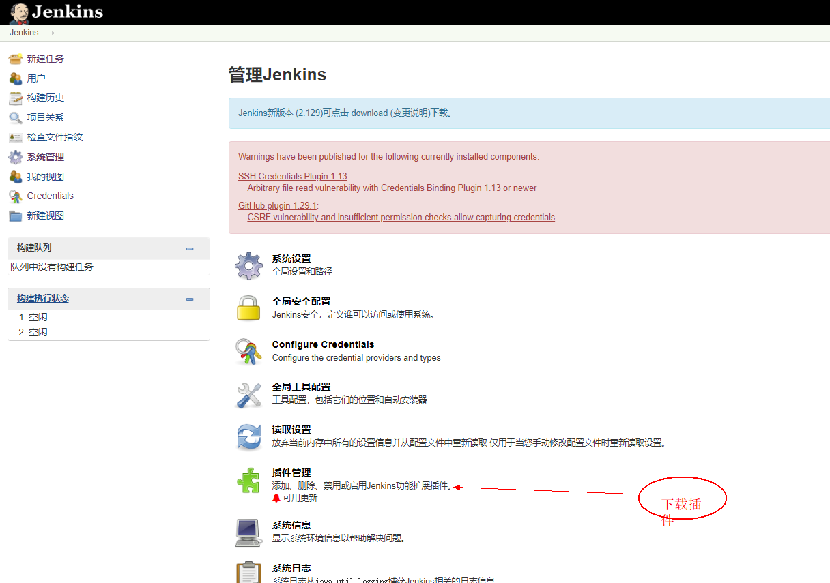
Task: Open 全局安全配置 title link
Action: [x=301, y=301]
